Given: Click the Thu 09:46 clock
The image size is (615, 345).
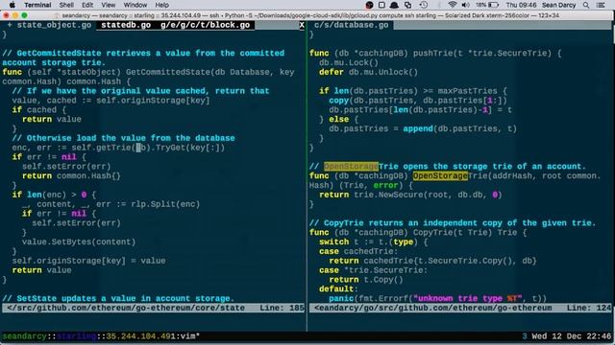Looking at the screenshot, I should pos(521,5).
